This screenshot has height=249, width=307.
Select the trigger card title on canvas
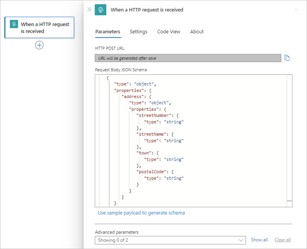45,28
